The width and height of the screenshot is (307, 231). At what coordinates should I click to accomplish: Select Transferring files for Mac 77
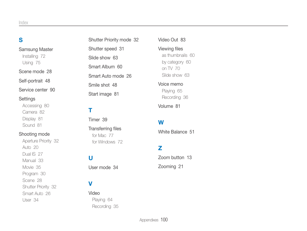[103, 135]
